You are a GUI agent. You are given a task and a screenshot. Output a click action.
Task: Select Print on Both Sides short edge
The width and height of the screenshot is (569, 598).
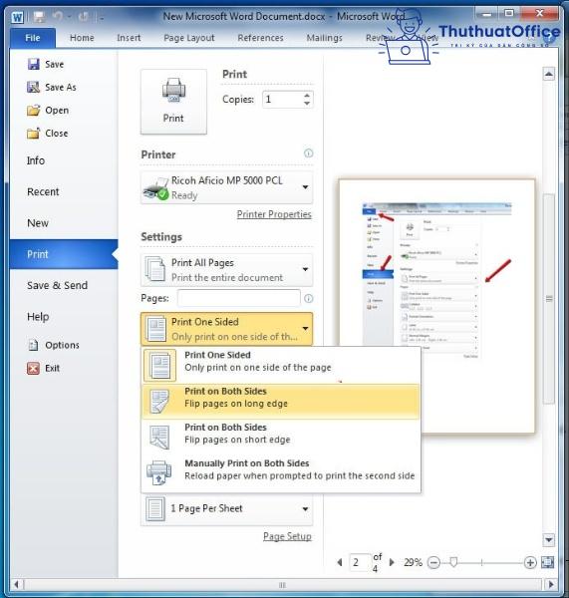click(281, 438)
